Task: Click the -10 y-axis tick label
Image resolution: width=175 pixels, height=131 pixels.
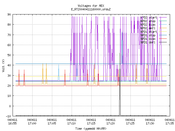Action: (8, 116)
